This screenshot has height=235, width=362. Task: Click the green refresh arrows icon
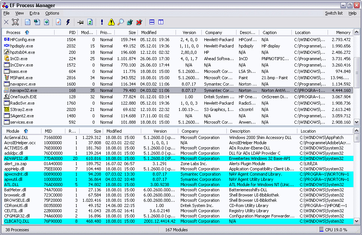click(x=90, y=22)
